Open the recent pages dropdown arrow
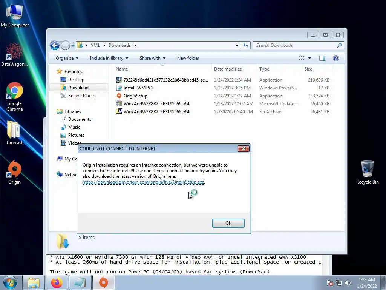The height and width of the screenshot is (290, 386). click(73, 46)
